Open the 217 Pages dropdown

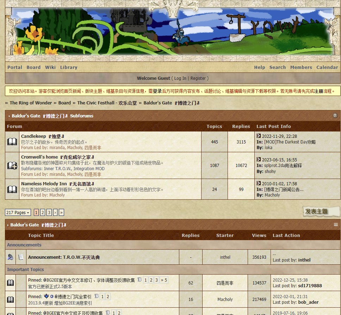click(18, 213)
